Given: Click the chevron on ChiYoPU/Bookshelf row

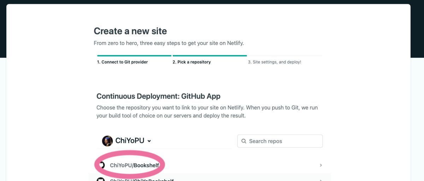Looking at the screenshot, I should [321, 165].
